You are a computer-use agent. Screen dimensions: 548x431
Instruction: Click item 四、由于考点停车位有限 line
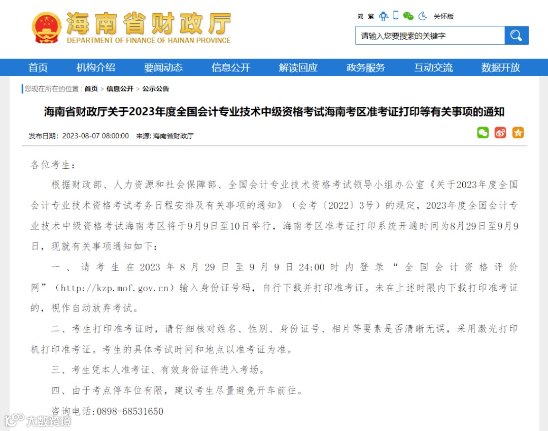[177, 390]
